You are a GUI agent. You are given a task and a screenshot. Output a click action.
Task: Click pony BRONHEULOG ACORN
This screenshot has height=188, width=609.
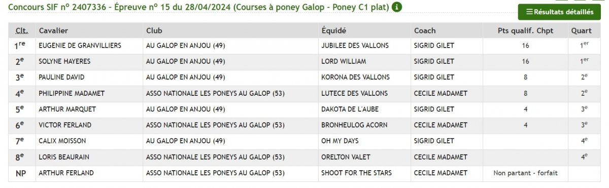point(354,125)
